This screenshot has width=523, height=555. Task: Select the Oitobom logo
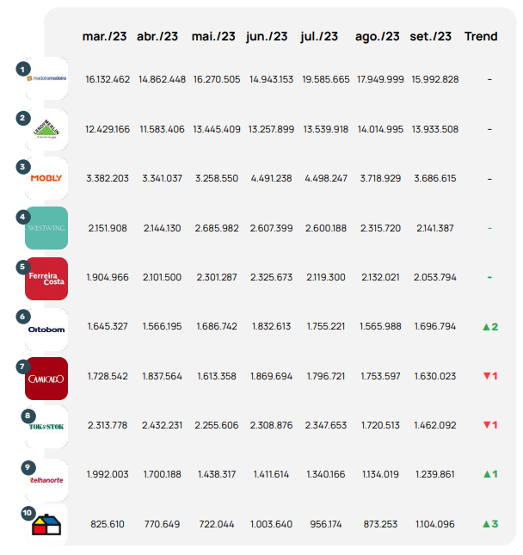coord(46,328)
